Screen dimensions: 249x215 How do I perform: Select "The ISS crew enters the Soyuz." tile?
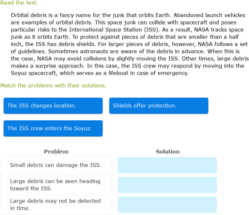53,129
